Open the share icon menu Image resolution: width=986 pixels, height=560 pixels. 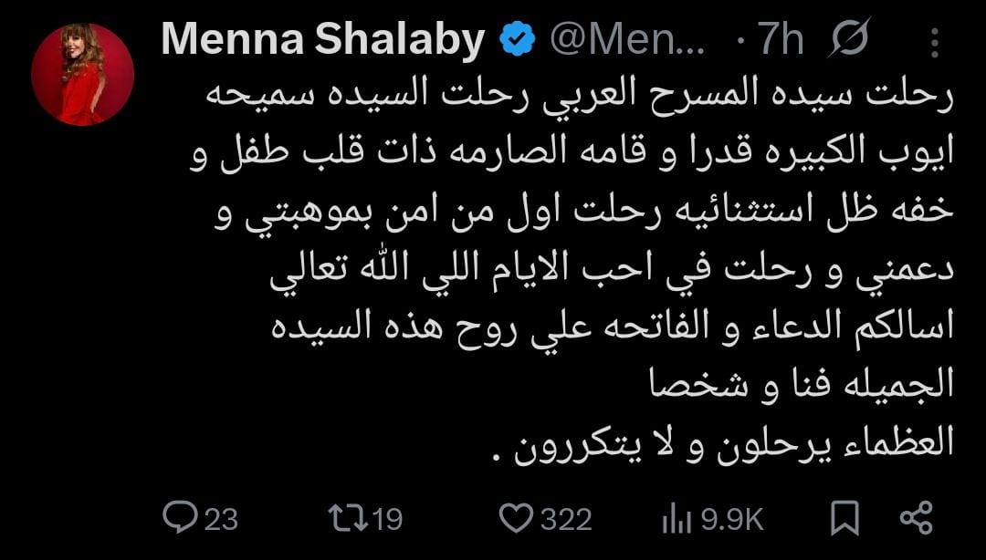click(916, 517)
